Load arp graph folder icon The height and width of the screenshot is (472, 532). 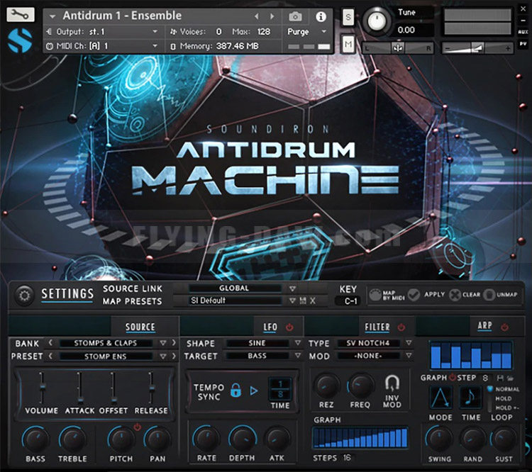click(x=510, y=378)
